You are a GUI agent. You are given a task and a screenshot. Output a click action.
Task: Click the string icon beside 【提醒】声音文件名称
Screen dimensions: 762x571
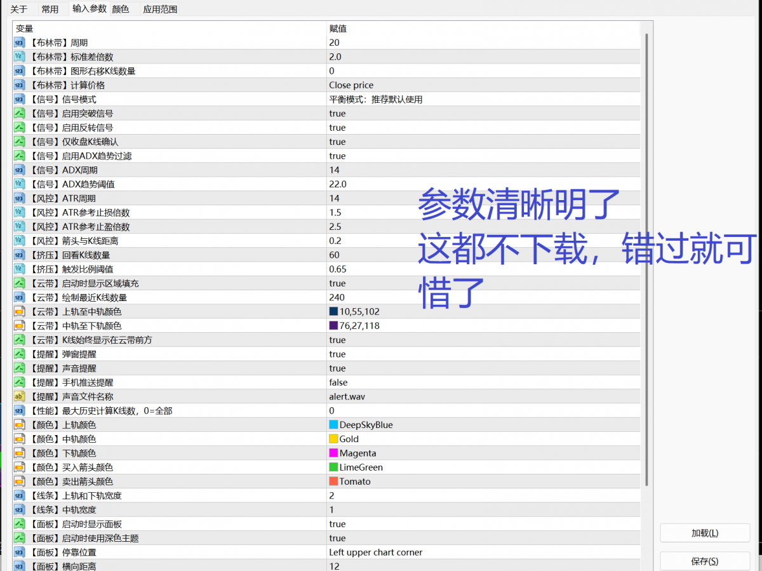point(19,396)
